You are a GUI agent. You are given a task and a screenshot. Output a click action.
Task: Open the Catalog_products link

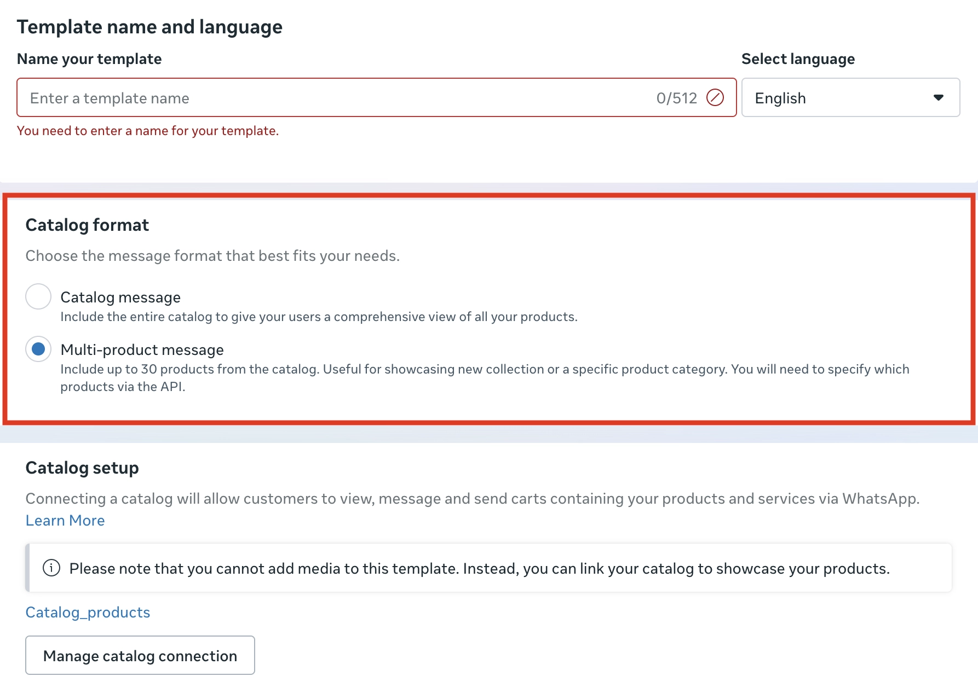(88, 613)
